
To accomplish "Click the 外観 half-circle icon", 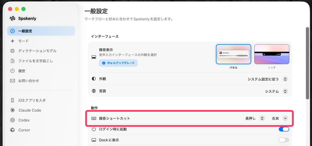I will coord(94,79).
